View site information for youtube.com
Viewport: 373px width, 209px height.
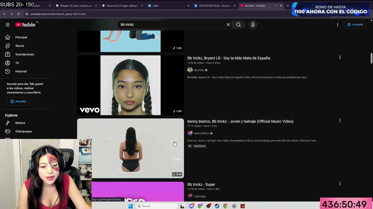pyautogui.click(x=27, y=14)
